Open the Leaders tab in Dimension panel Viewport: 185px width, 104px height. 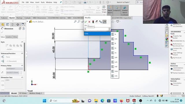(9, 37)
